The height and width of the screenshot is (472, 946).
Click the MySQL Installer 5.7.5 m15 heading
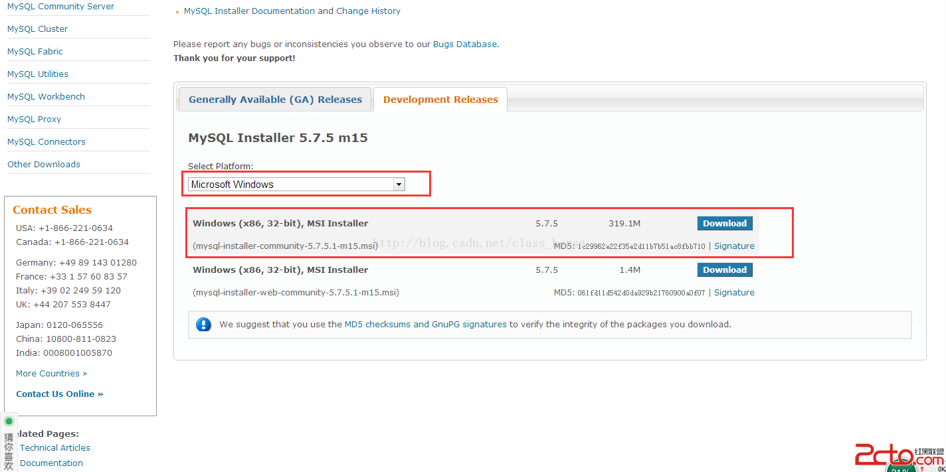tap(278, 138)
